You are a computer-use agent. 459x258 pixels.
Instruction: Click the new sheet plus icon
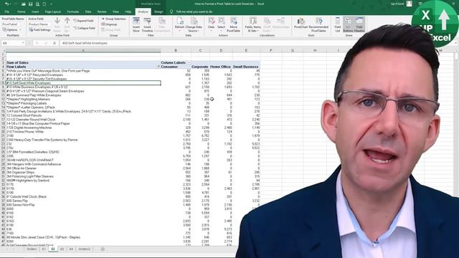click(x=103, y=249)
